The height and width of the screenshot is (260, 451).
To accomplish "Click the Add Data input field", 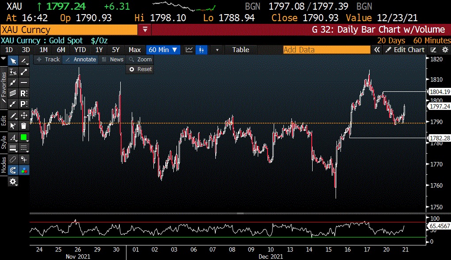I will 326,50.
